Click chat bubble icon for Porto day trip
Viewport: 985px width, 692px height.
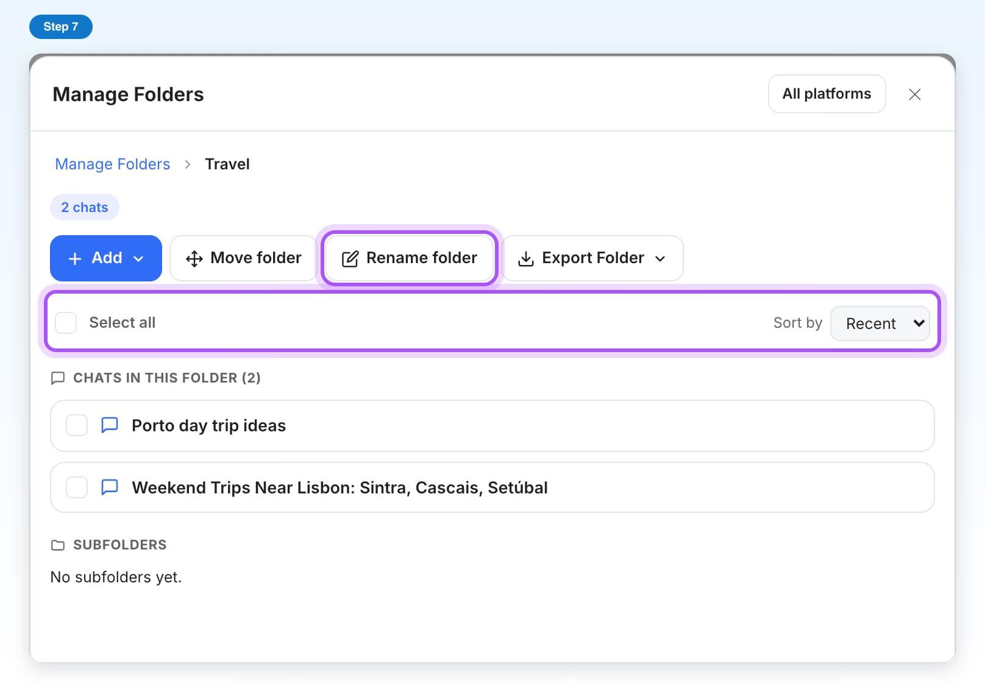(110, 425)
